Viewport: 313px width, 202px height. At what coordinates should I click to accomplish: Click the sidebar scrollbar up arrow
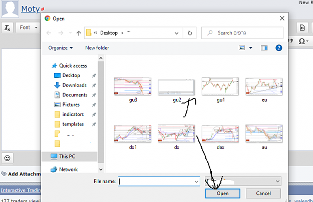tap(101, 58)
